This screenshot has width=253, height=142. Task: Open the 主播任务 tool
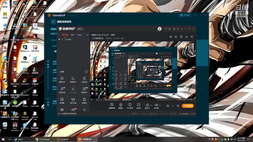[x=84, y=80]
